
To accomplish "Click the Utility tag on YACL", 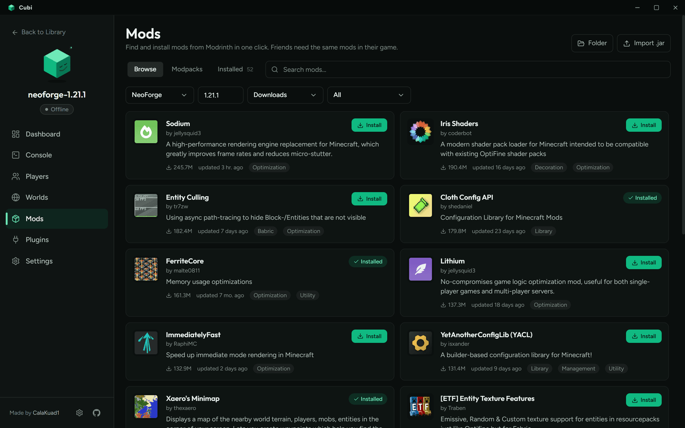I will click(616, 369).
